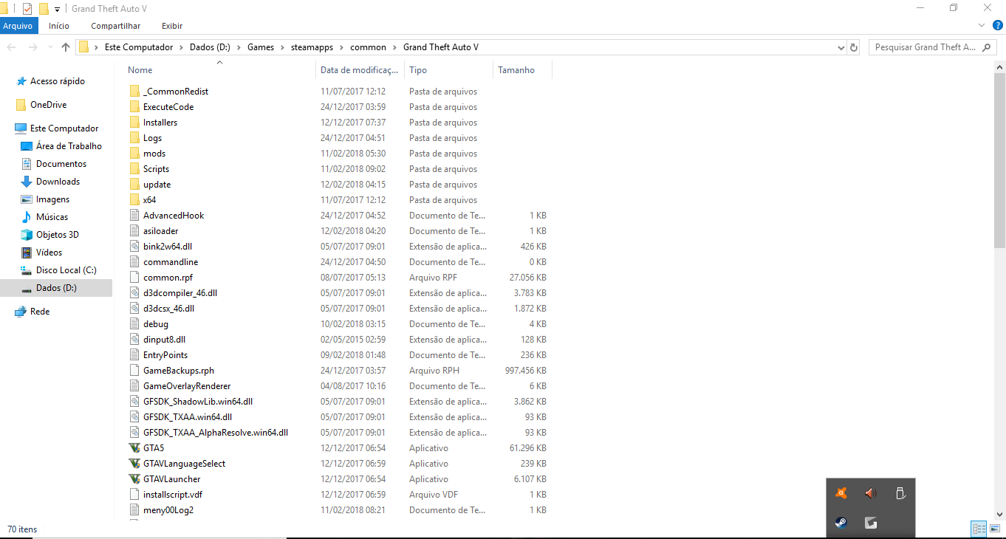Image resolution: width=1006 pixels, height=539 pixels.
Task: Click 'Games' breadcrumb in address bar
Action: coord(261,47)
